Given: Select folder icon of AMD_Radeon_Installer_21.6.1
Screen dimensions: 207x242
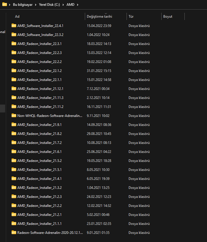Looking at the screenshot, I should click(x=14, y=151).
